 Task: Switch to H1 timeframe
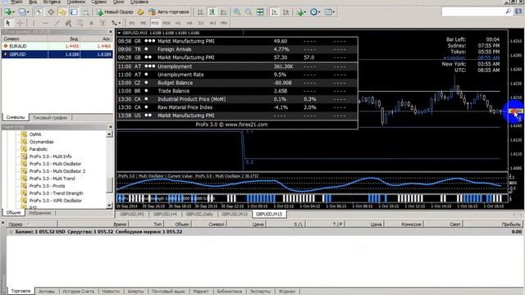coord(178,23)
